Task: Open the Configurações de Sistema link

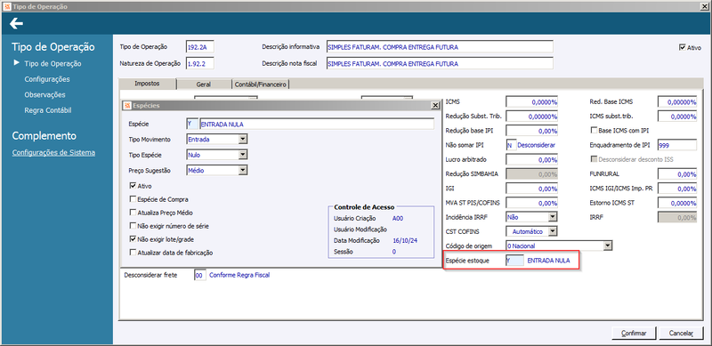Action: click(x=53, y=153)
